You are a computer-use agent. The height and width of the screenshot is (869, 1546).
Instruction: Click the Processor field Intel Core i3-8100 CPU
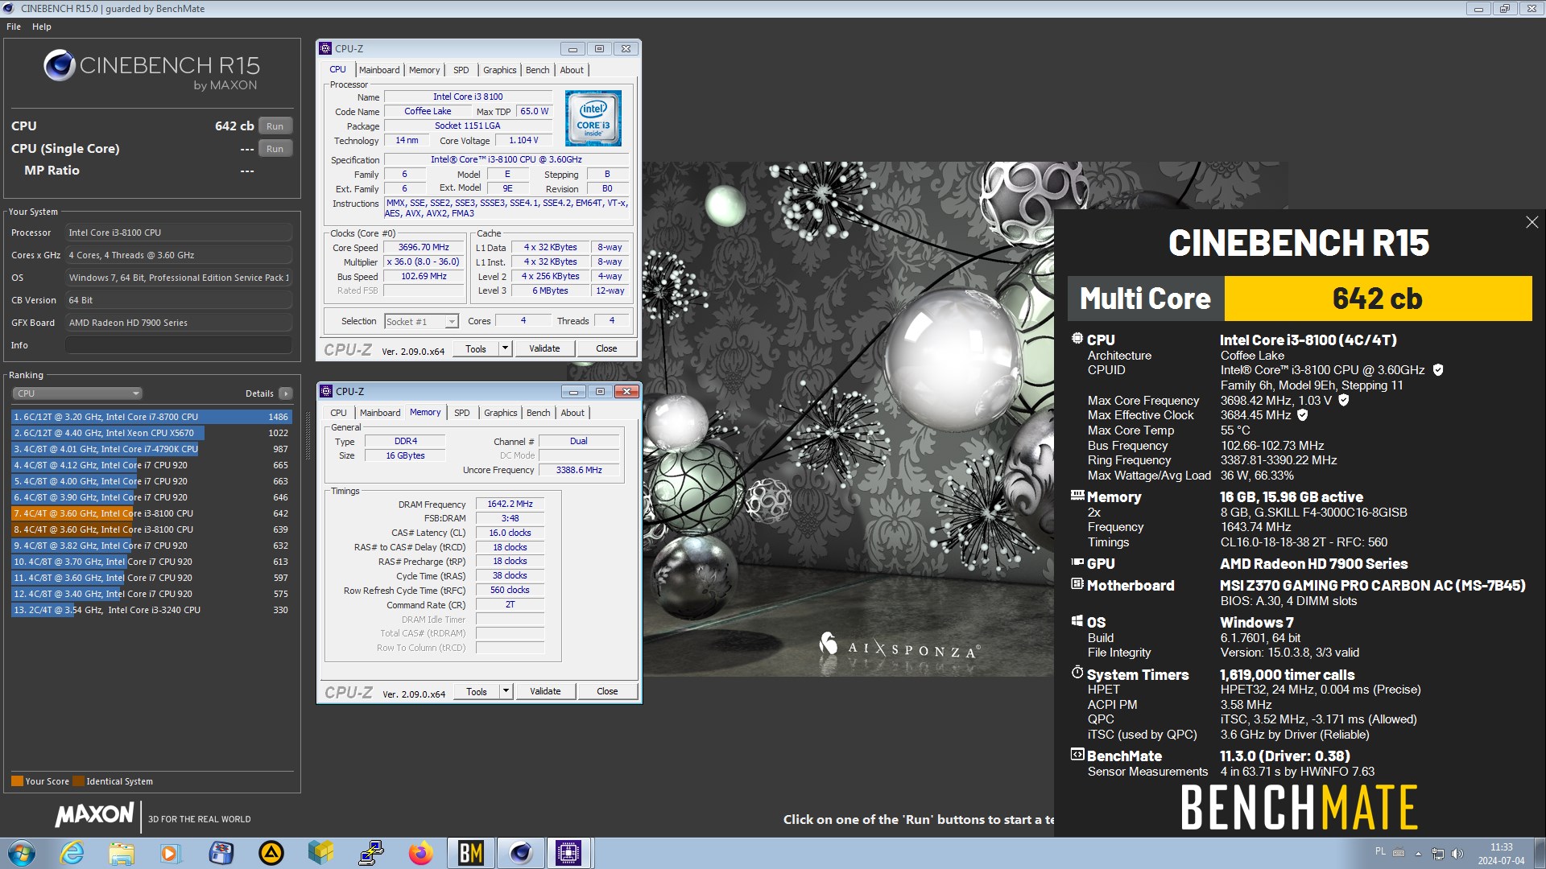pyautogui.click(x=179, y=233)
